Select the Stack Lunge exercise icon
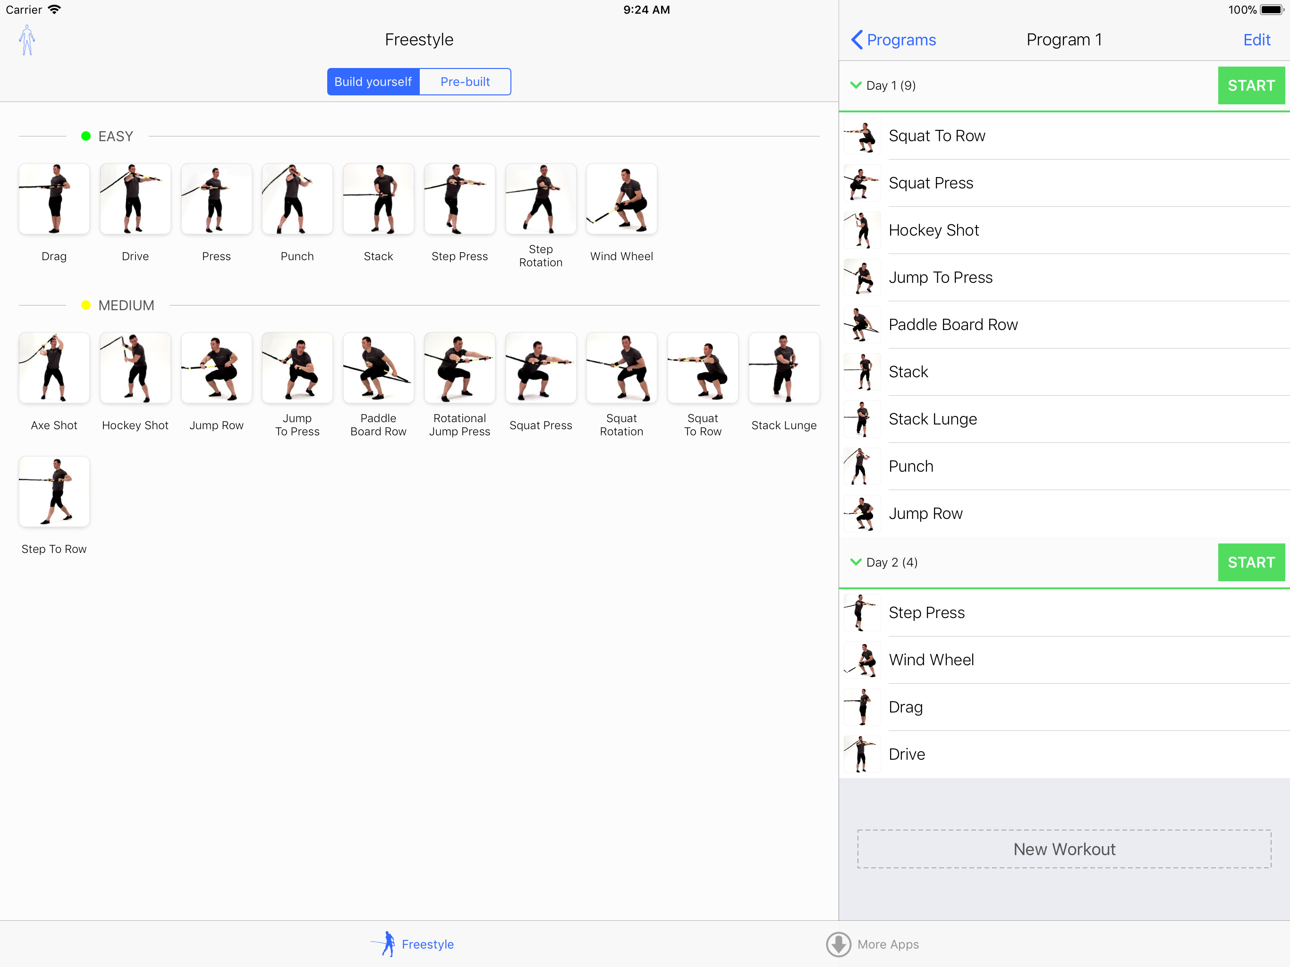The image size is (1290, 967). click(783, 368)
